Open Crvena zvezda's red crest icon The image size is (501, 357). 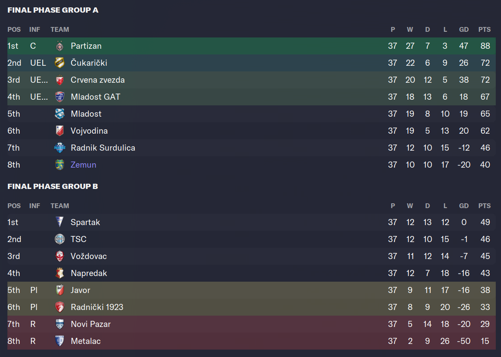tap(60, 80)
